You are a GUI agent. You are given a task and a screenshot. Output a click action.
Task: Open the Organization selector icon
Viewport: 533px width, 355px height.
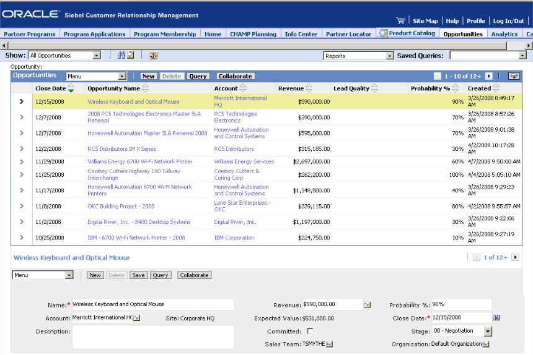[487, 344]
